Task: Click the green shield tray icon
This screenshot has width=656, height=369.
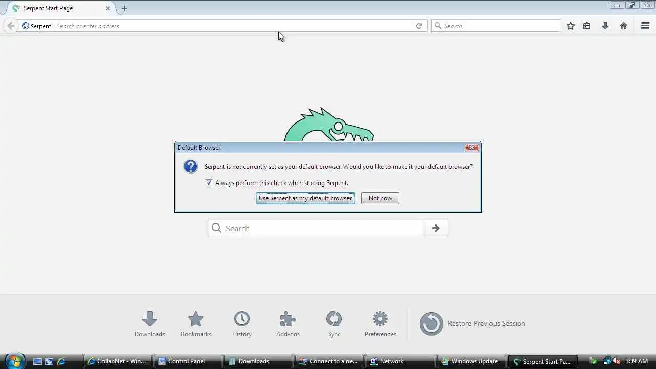Action: click(x=593, y=361)
